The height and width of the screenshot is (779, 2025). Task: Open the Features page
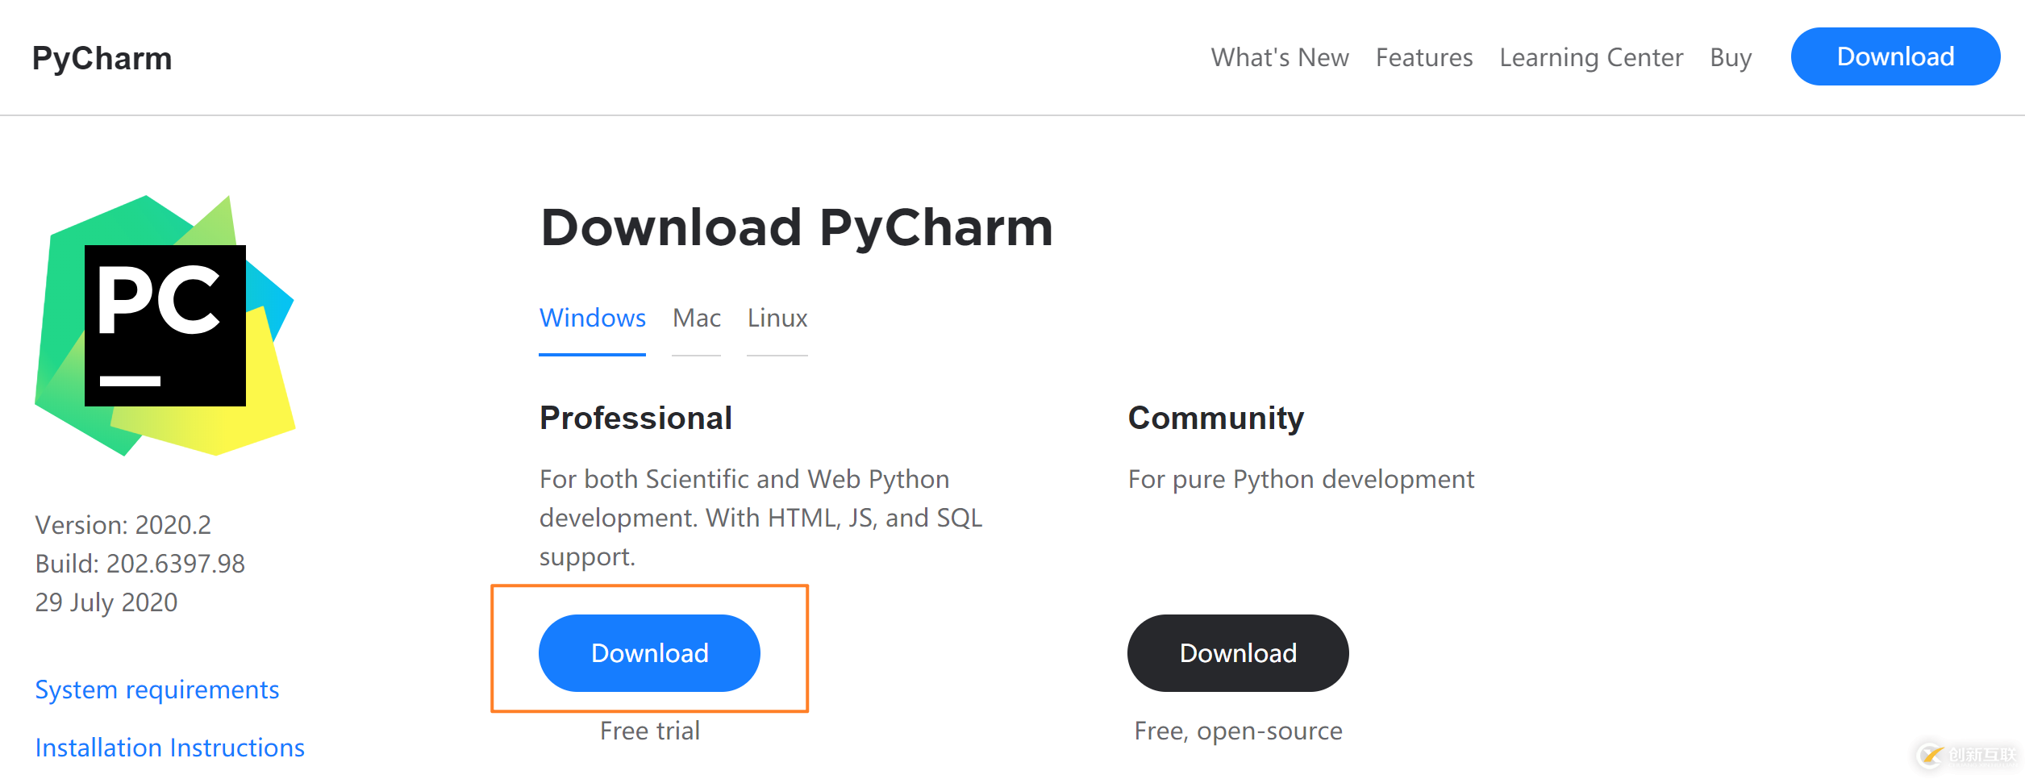click(1423, 56)
